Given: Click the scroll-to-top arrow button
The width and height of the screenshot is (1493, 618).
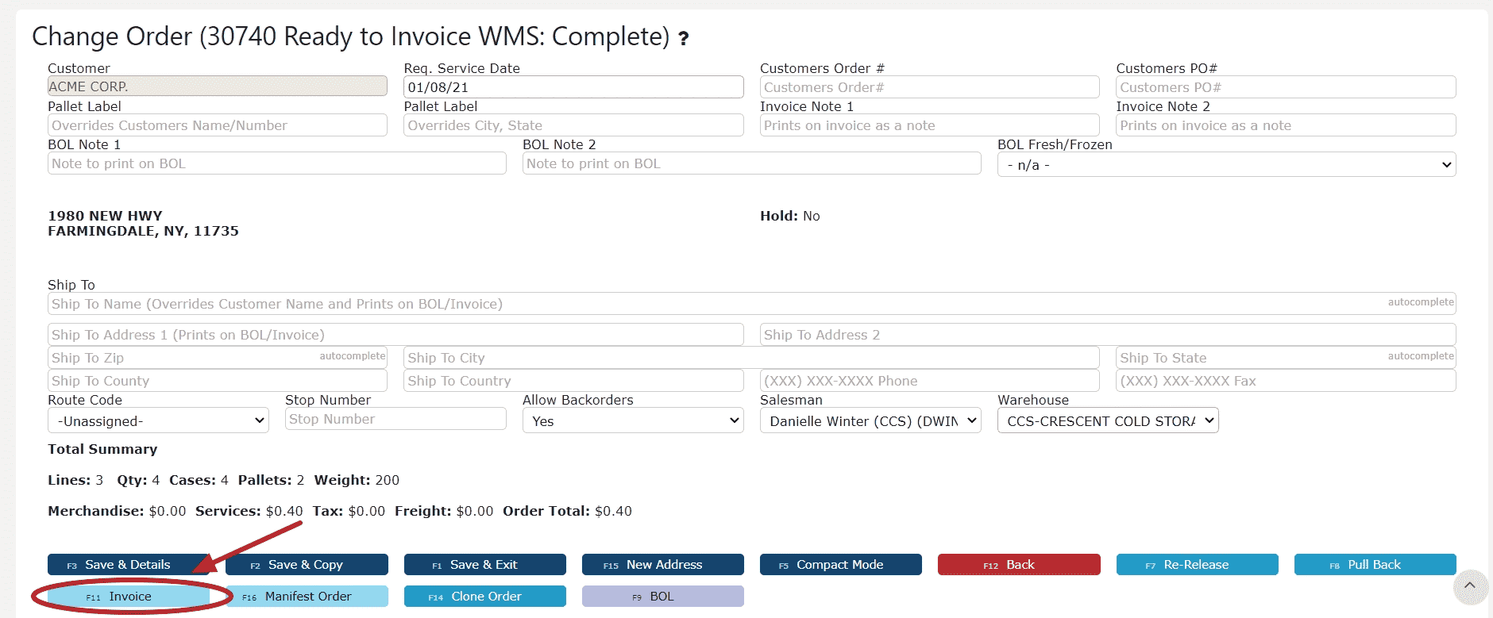Looking at the screenshot, I should pyautogui.click(x=1469, y=586).
